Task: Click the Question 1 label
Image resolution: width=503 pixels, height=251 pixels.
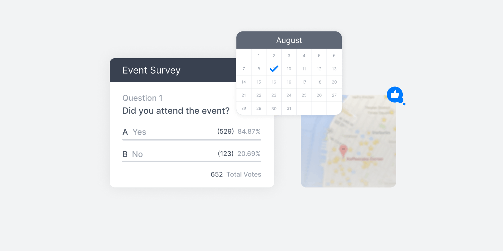Action: tap(142, 98)
